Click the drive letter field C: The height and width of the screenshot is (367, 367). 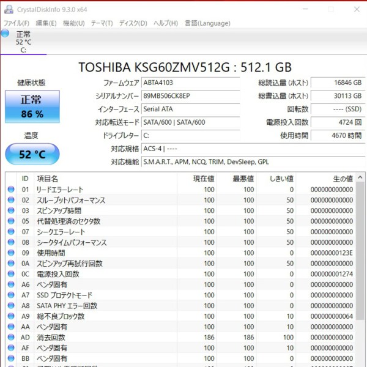point(190,136)
